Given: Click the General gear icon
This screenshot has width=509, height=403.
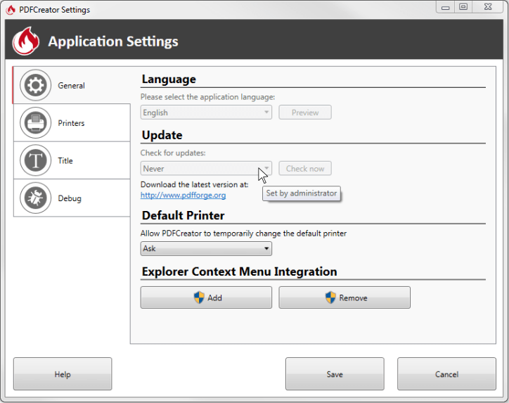Looking at the screenshot, I should click(x=35, y=85).
